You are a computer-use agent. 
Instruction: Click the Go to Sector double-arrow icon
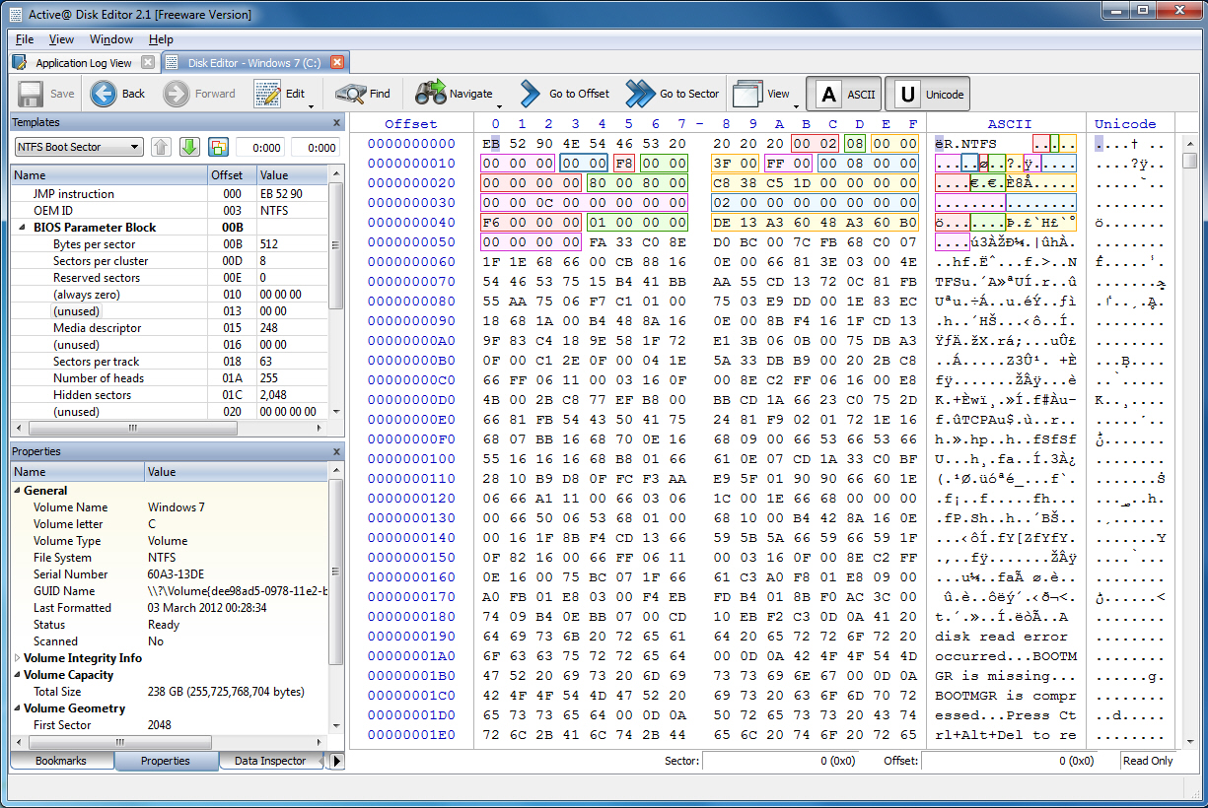640,94
